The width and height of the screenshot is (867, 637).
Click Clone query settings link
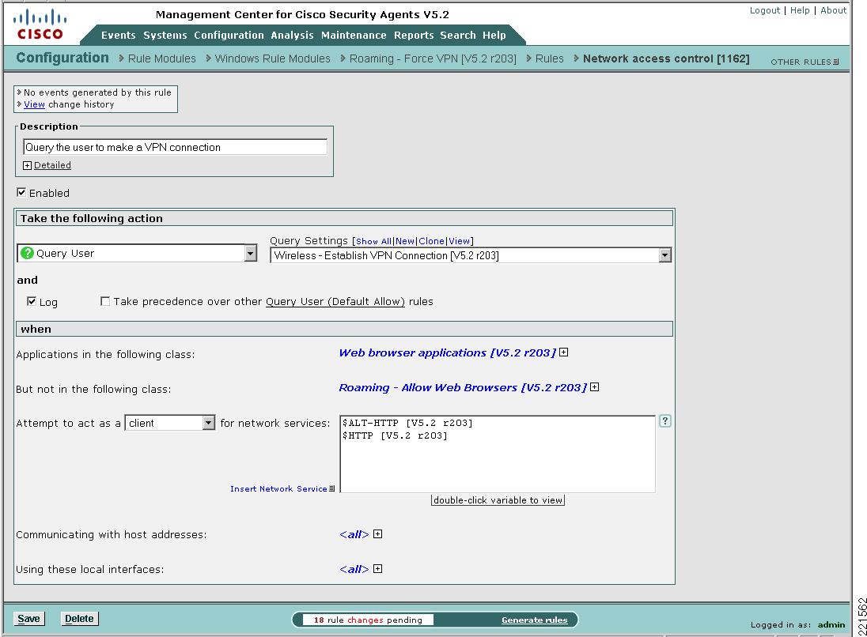pos(431,241)
